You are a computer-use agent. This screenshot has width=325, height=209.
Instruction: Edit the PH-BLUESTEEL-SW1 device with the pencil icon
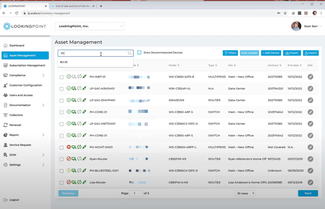310,171
